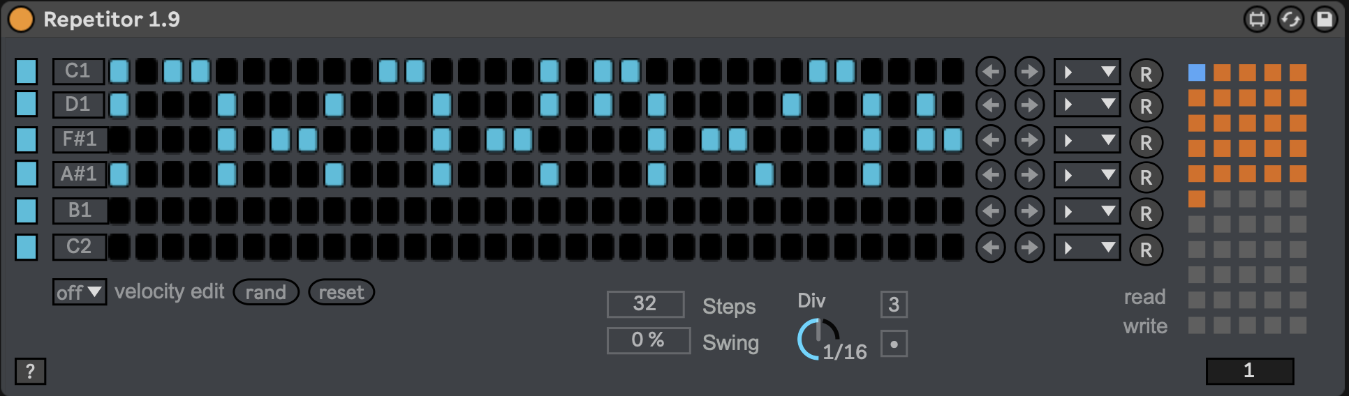The width and height of the screenshot is (1349, 396).
Task: Shift the D1 row pattern right
Action: 1029,105
